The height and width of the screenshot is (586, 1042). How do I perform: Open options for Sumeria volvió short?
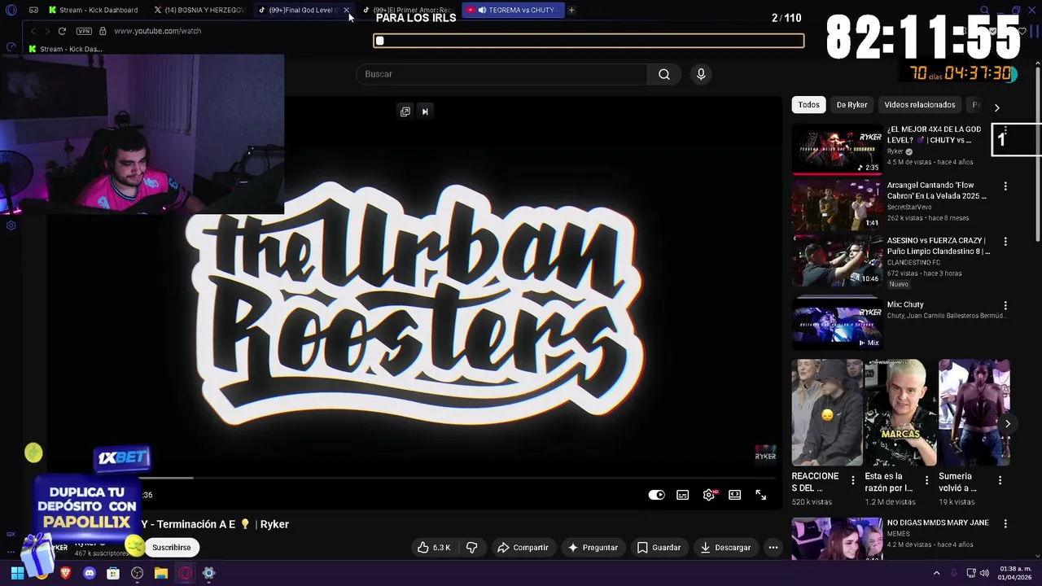pos(1000,480)
